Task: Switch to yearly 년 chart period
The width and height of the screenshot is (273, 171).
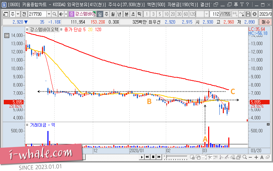Action: click(119, 14)
